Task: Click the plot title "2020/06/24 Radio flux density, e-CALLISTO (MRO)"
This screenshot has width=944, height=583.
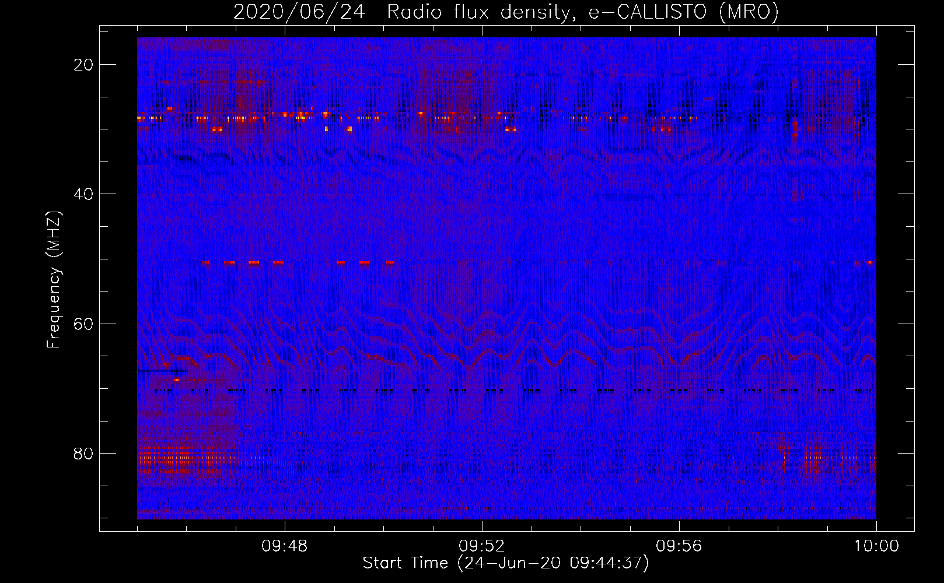Action: point(506,12)
